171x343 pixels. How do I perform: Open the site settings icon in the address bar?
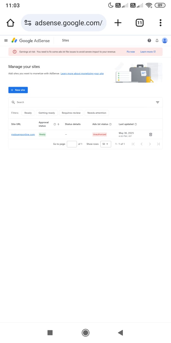point(28,23)
